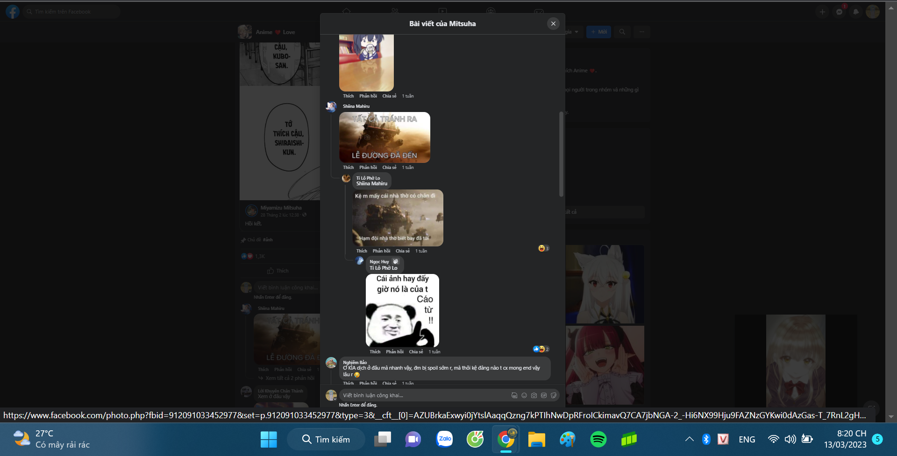Open the Wi-Fi network tray icon
The image size is (897, 456).
coord(774,439)
